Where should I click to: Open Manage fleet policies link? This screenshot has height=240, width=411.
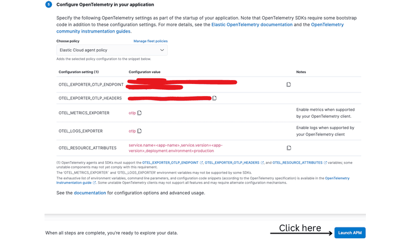[151, 41]
